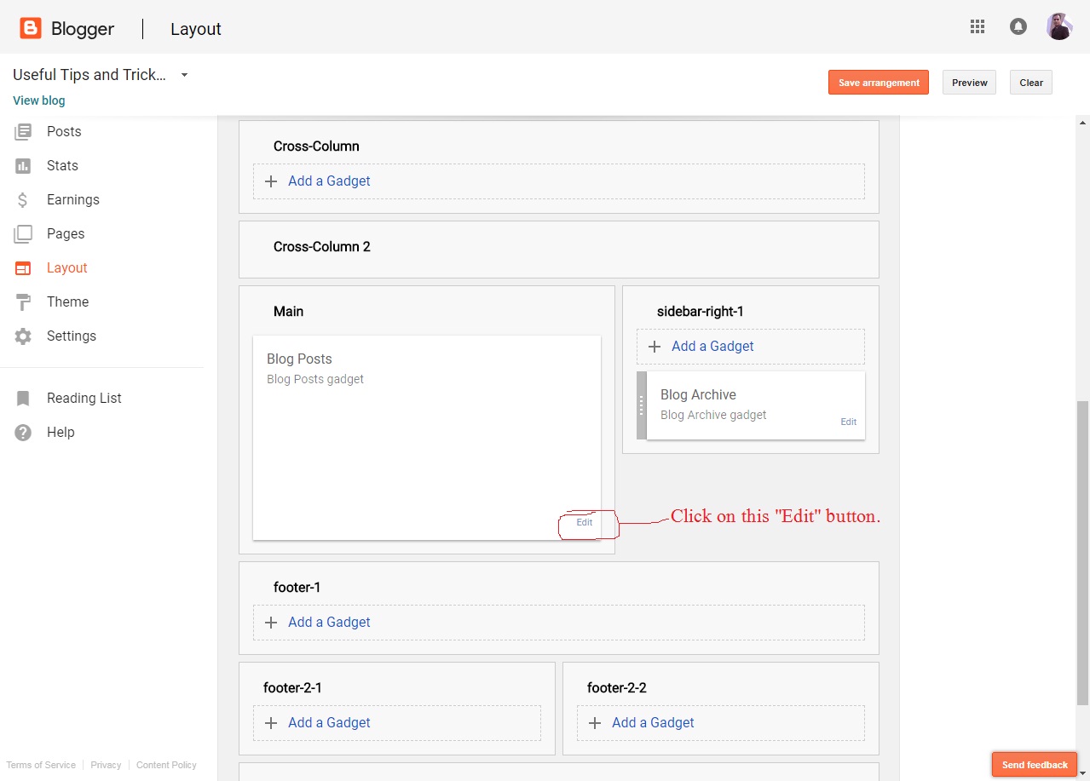Preview the layout changes
The width and height of the screenshot is (1090, 781).
click(x=968, y=82)
